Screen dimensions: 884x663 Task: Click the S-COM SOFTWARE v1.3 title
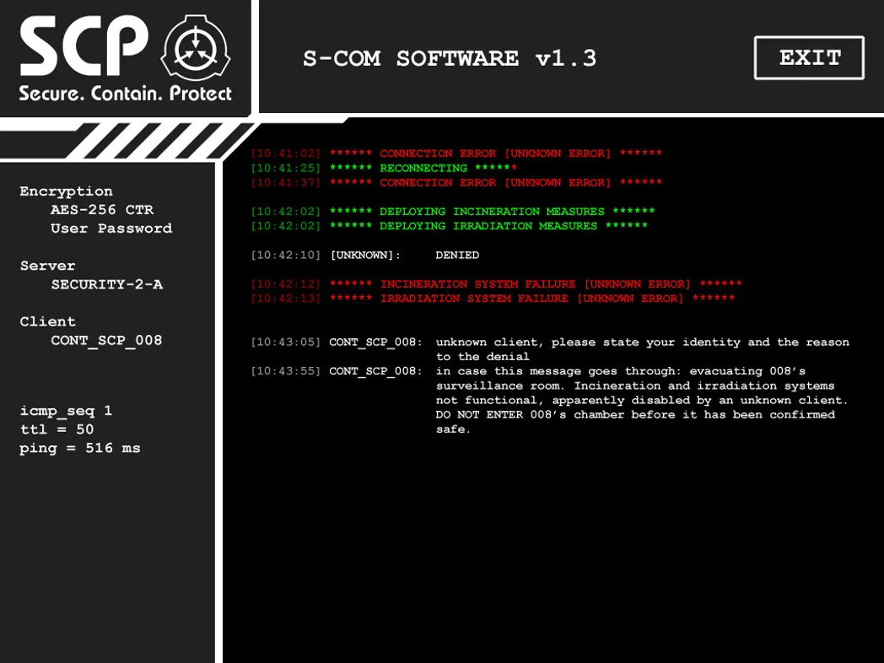coord(450,58)
